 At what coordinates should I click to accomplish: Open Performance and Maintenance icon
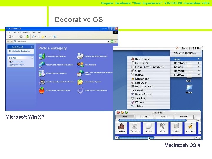(x=42, y=90)
